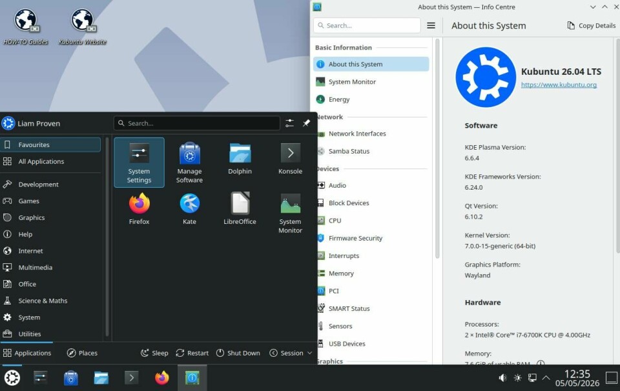This screenshot has height=391, width=620.
Task: Open the Sensors page
Action: [372, 326]
